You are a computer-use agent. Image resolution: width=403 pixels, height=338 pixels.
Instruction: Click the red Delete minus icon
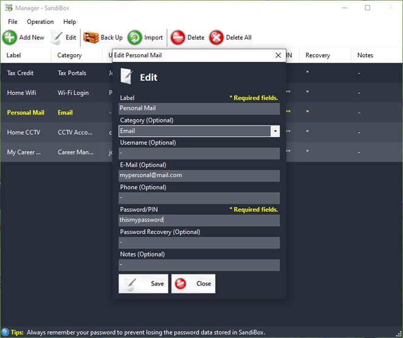177,38
